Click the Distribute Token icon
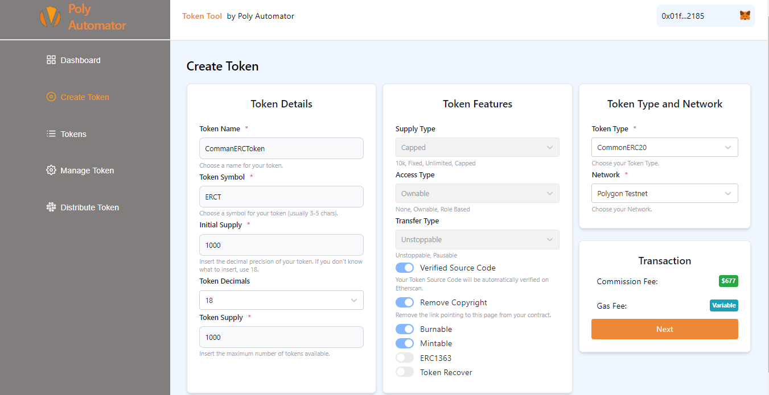 tap(51, 207)
